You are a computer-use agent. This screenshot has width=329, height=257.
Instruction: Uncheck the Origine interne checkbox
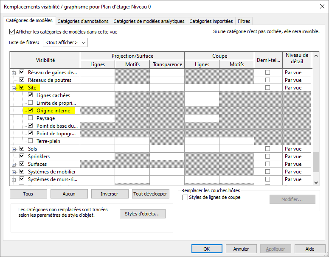click(x=31, y=111)
